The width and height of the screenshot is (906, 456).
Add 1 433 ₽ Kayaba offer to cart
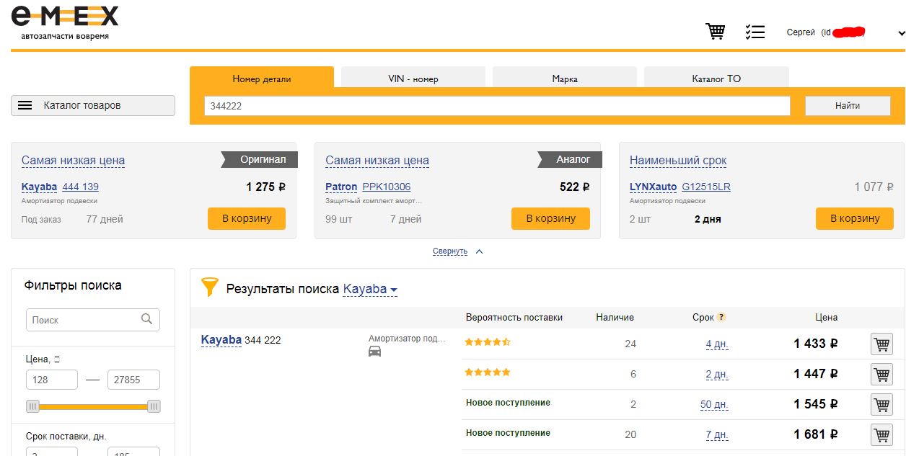(881, 344)
